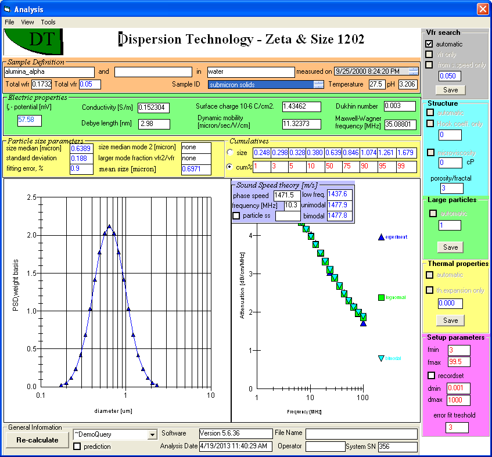This screenshot has width=492, height=457.
Task: Click the water medium field
Action: (x=251, y=72)
